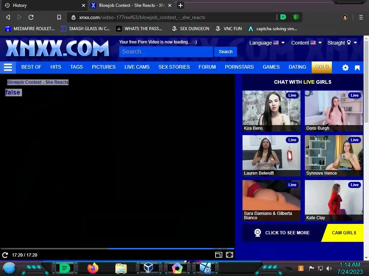Open the MEDIAFIRE ROULET... bookmark
Screen dimensions: 369x276
point(30,29)
